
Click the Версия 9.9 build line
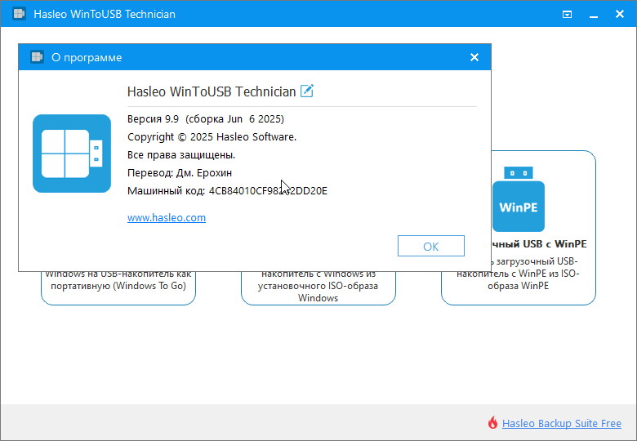tap(206, 119)
